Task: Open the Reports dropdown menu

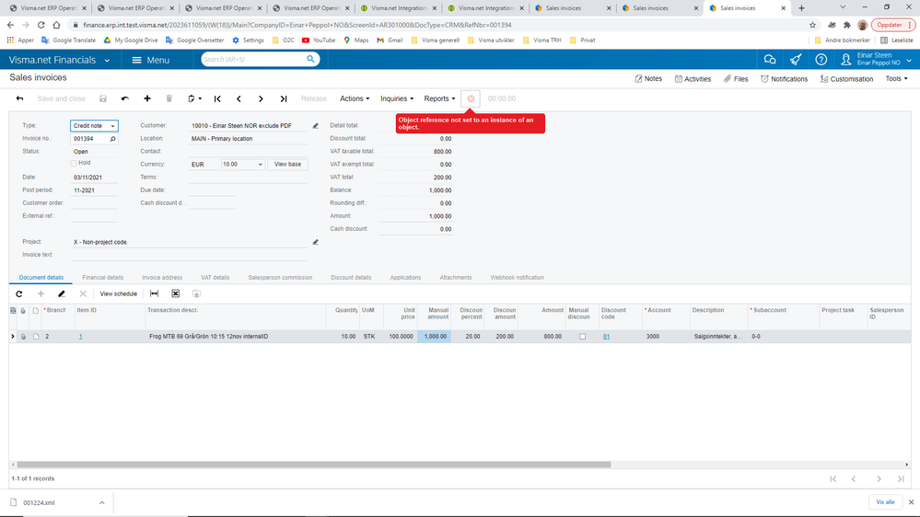Action: [x=439, y=98]
